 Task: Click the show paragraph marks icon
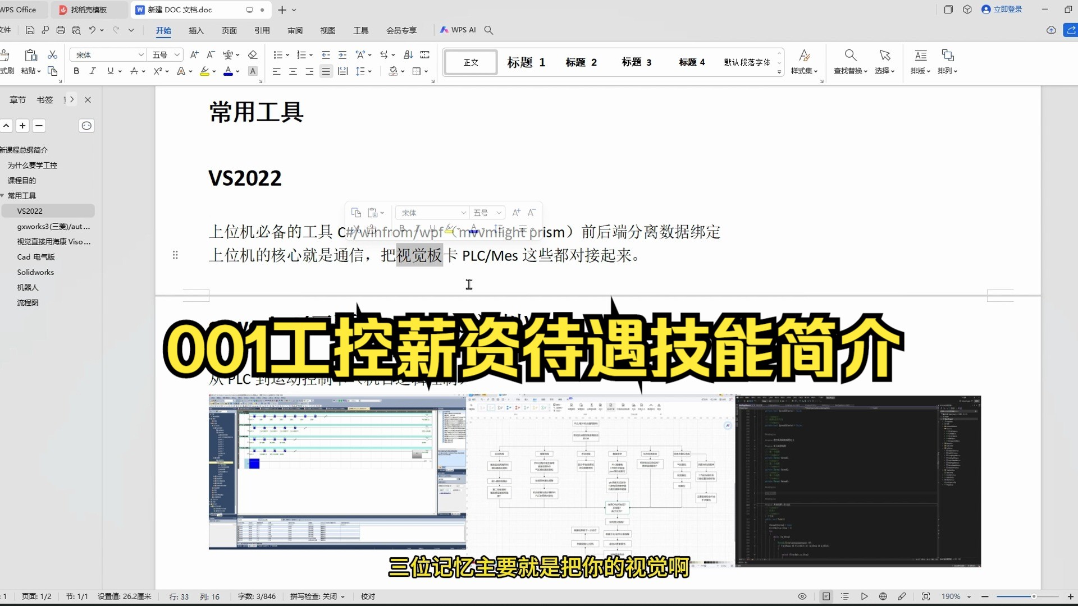pyautogui.click(x=425, y=54)
